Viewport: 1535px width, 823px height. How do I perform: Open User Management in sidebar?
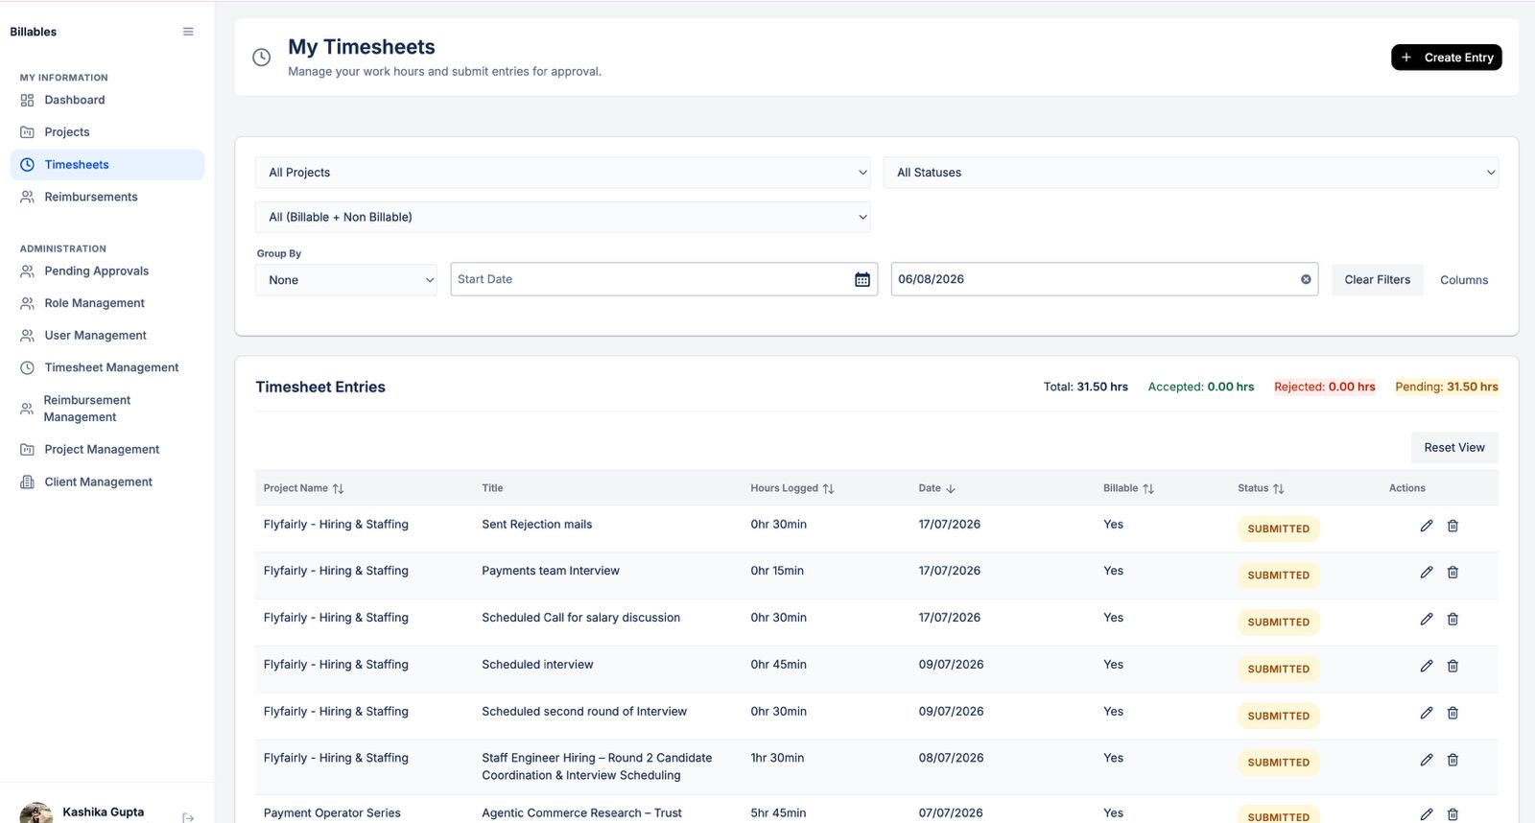point(107,336)
